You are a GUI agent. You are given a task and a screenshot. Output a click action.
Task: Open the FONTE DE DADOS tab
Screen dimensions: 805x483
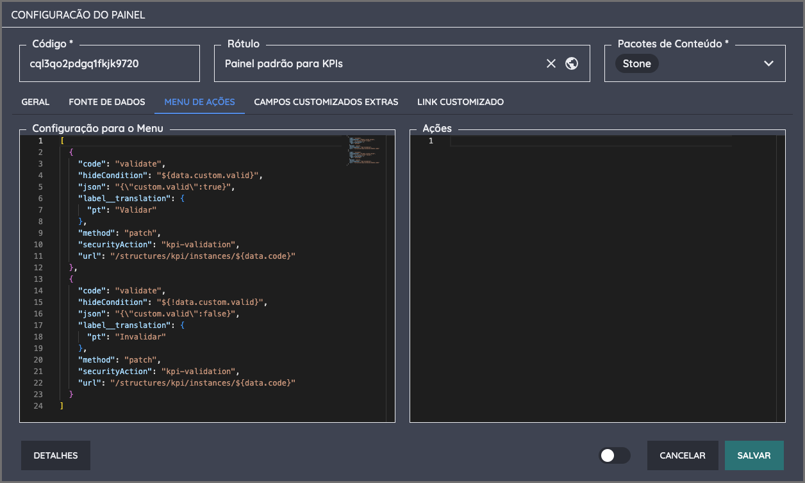(107, 102)
